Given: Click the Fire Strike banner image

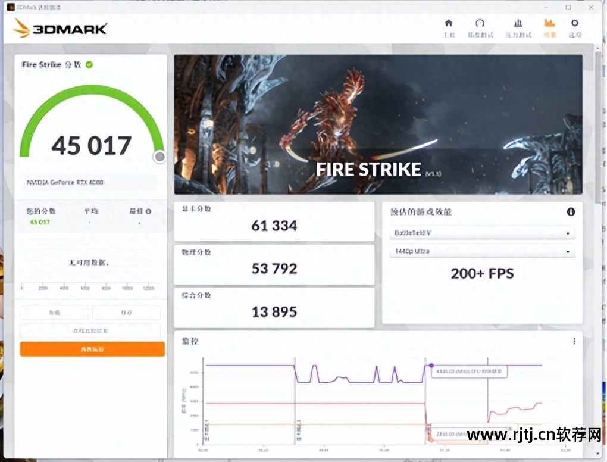Looking at the screenshot, I should tap(378, 124).
